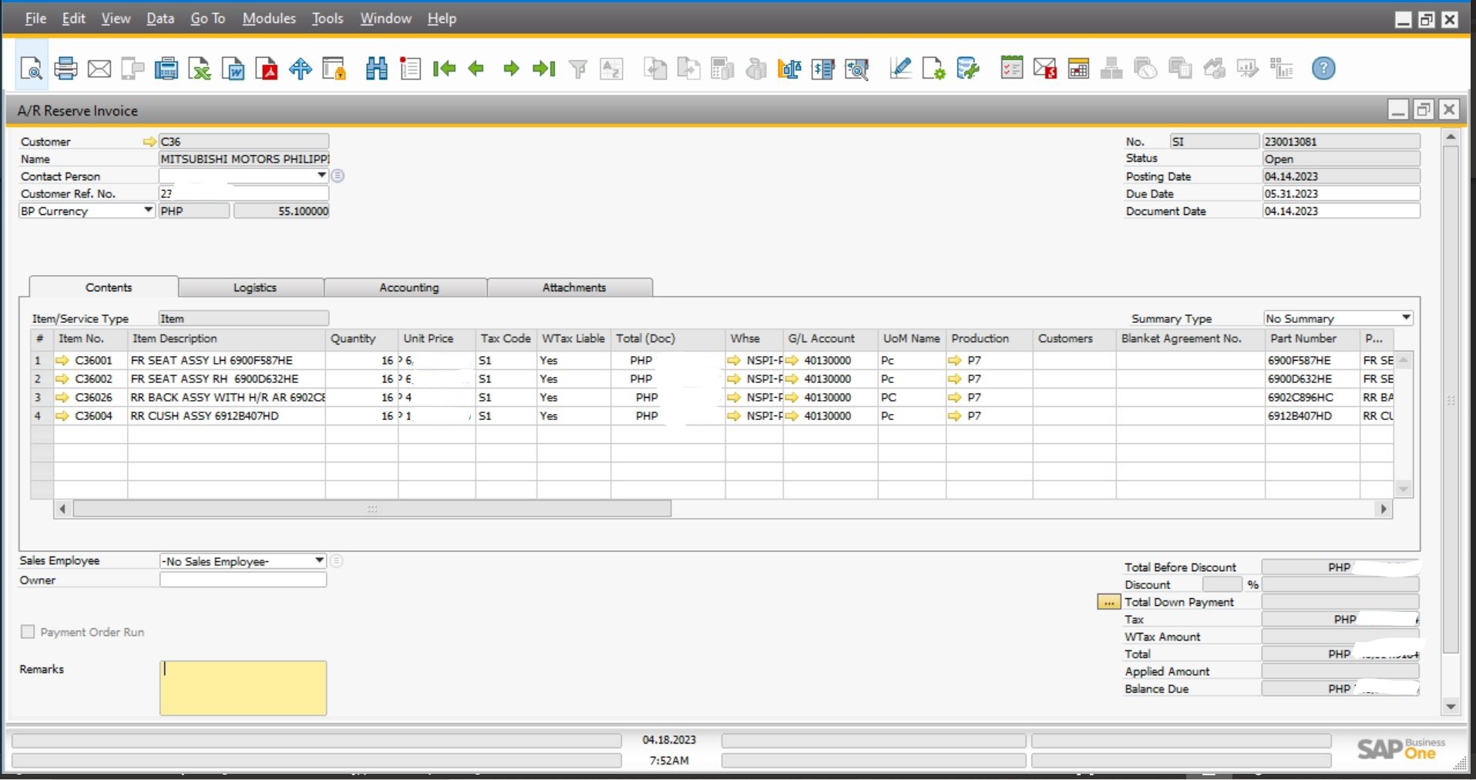Click the Print icon
The image size is (1476, 780).
point(66,69)
